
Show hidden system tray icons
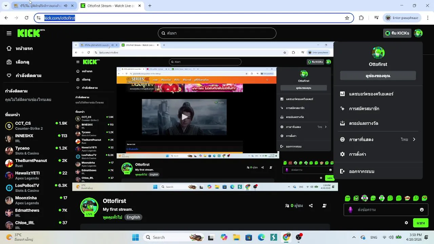point(354,238)
